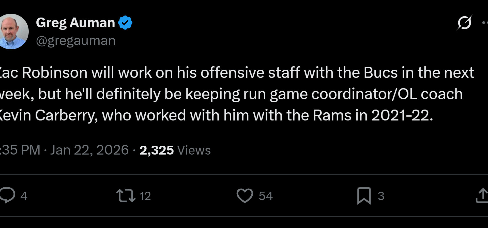
Task: Open Grok actions for this post
Action: pyautogui.click(x=464, y=22)
